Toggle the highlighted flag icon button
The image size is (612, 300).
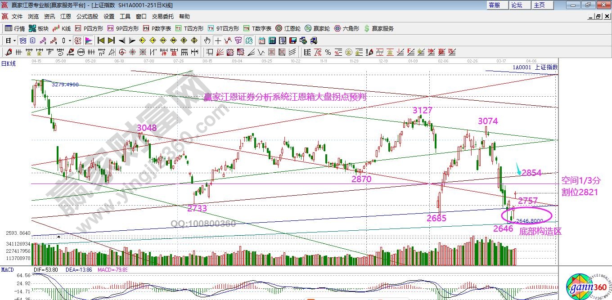[89, 40]
